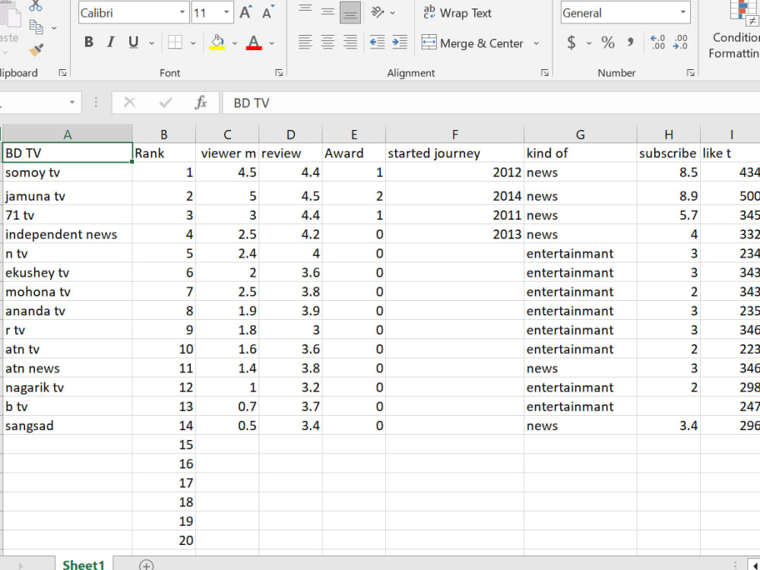
Task: Select the Format Painter brush
Action: [x=36, y=50]
